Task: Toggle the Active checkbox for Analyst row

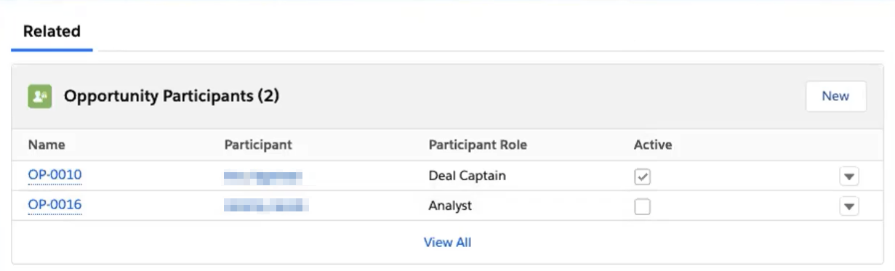Action: point(642,206)
